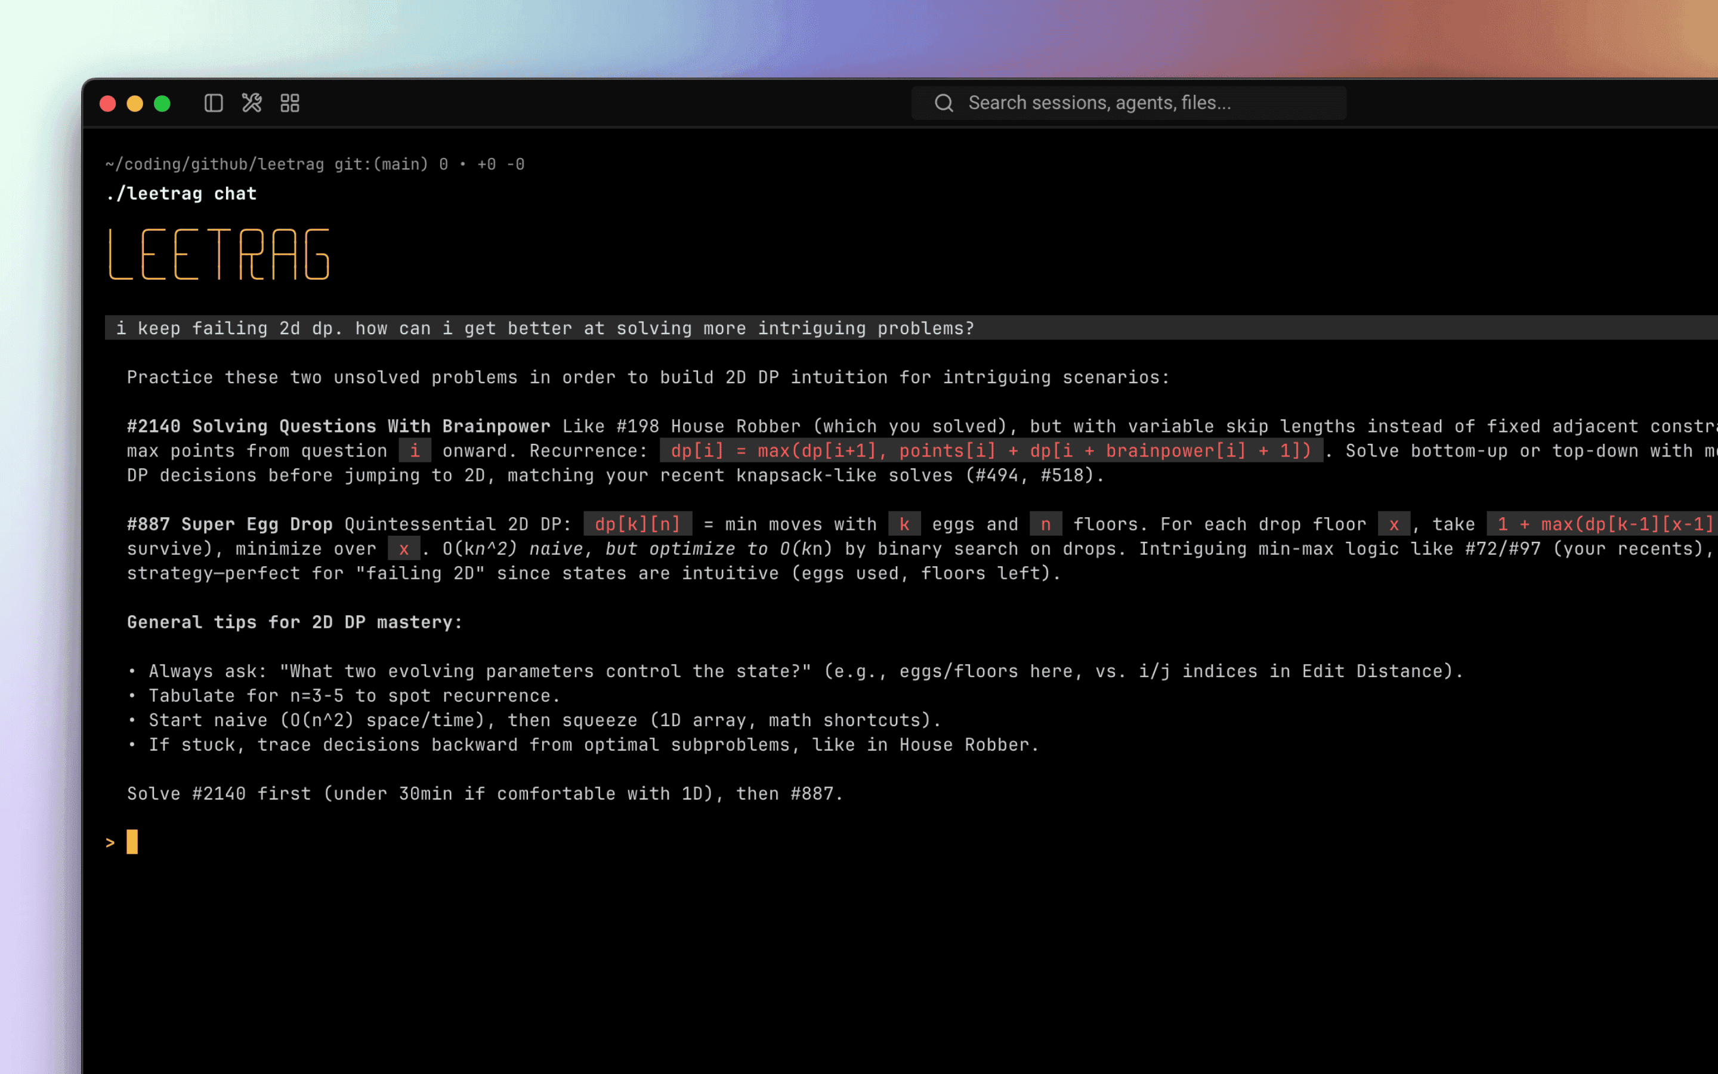
Task: Click the '#72/#97' problem reference
Action: (x=1503, y=549)
